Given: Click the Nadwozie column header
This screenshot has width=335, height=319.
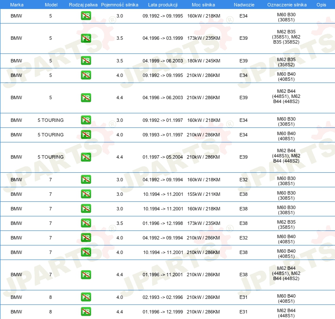Looking at the screenshot, I should pyautogui.click(x=244, y=5).
